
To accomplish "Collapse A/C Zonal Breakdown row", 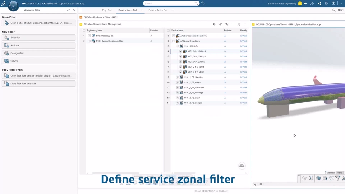I will (174, 41).
